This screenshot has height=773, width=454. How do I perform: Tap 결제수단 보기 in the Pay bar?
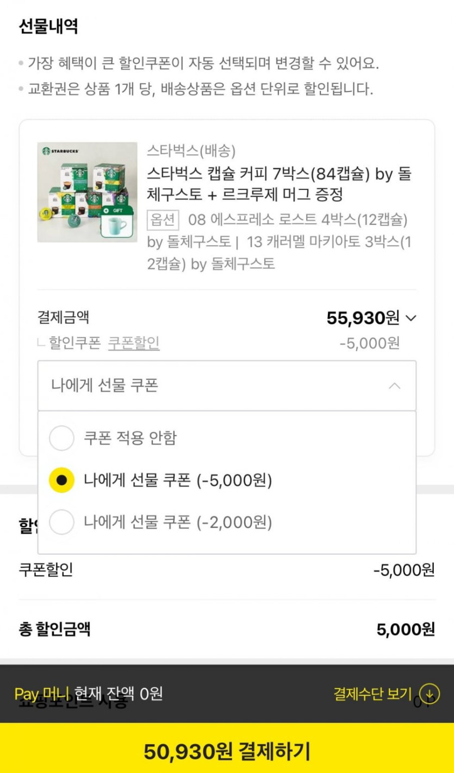point(372,694)
